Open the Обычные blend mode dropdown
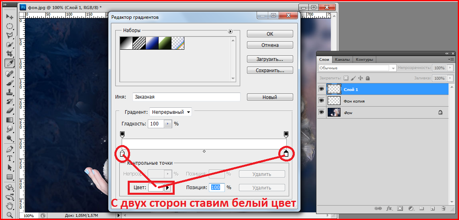The width and height of the screenshot is (459, 220). 357,68
